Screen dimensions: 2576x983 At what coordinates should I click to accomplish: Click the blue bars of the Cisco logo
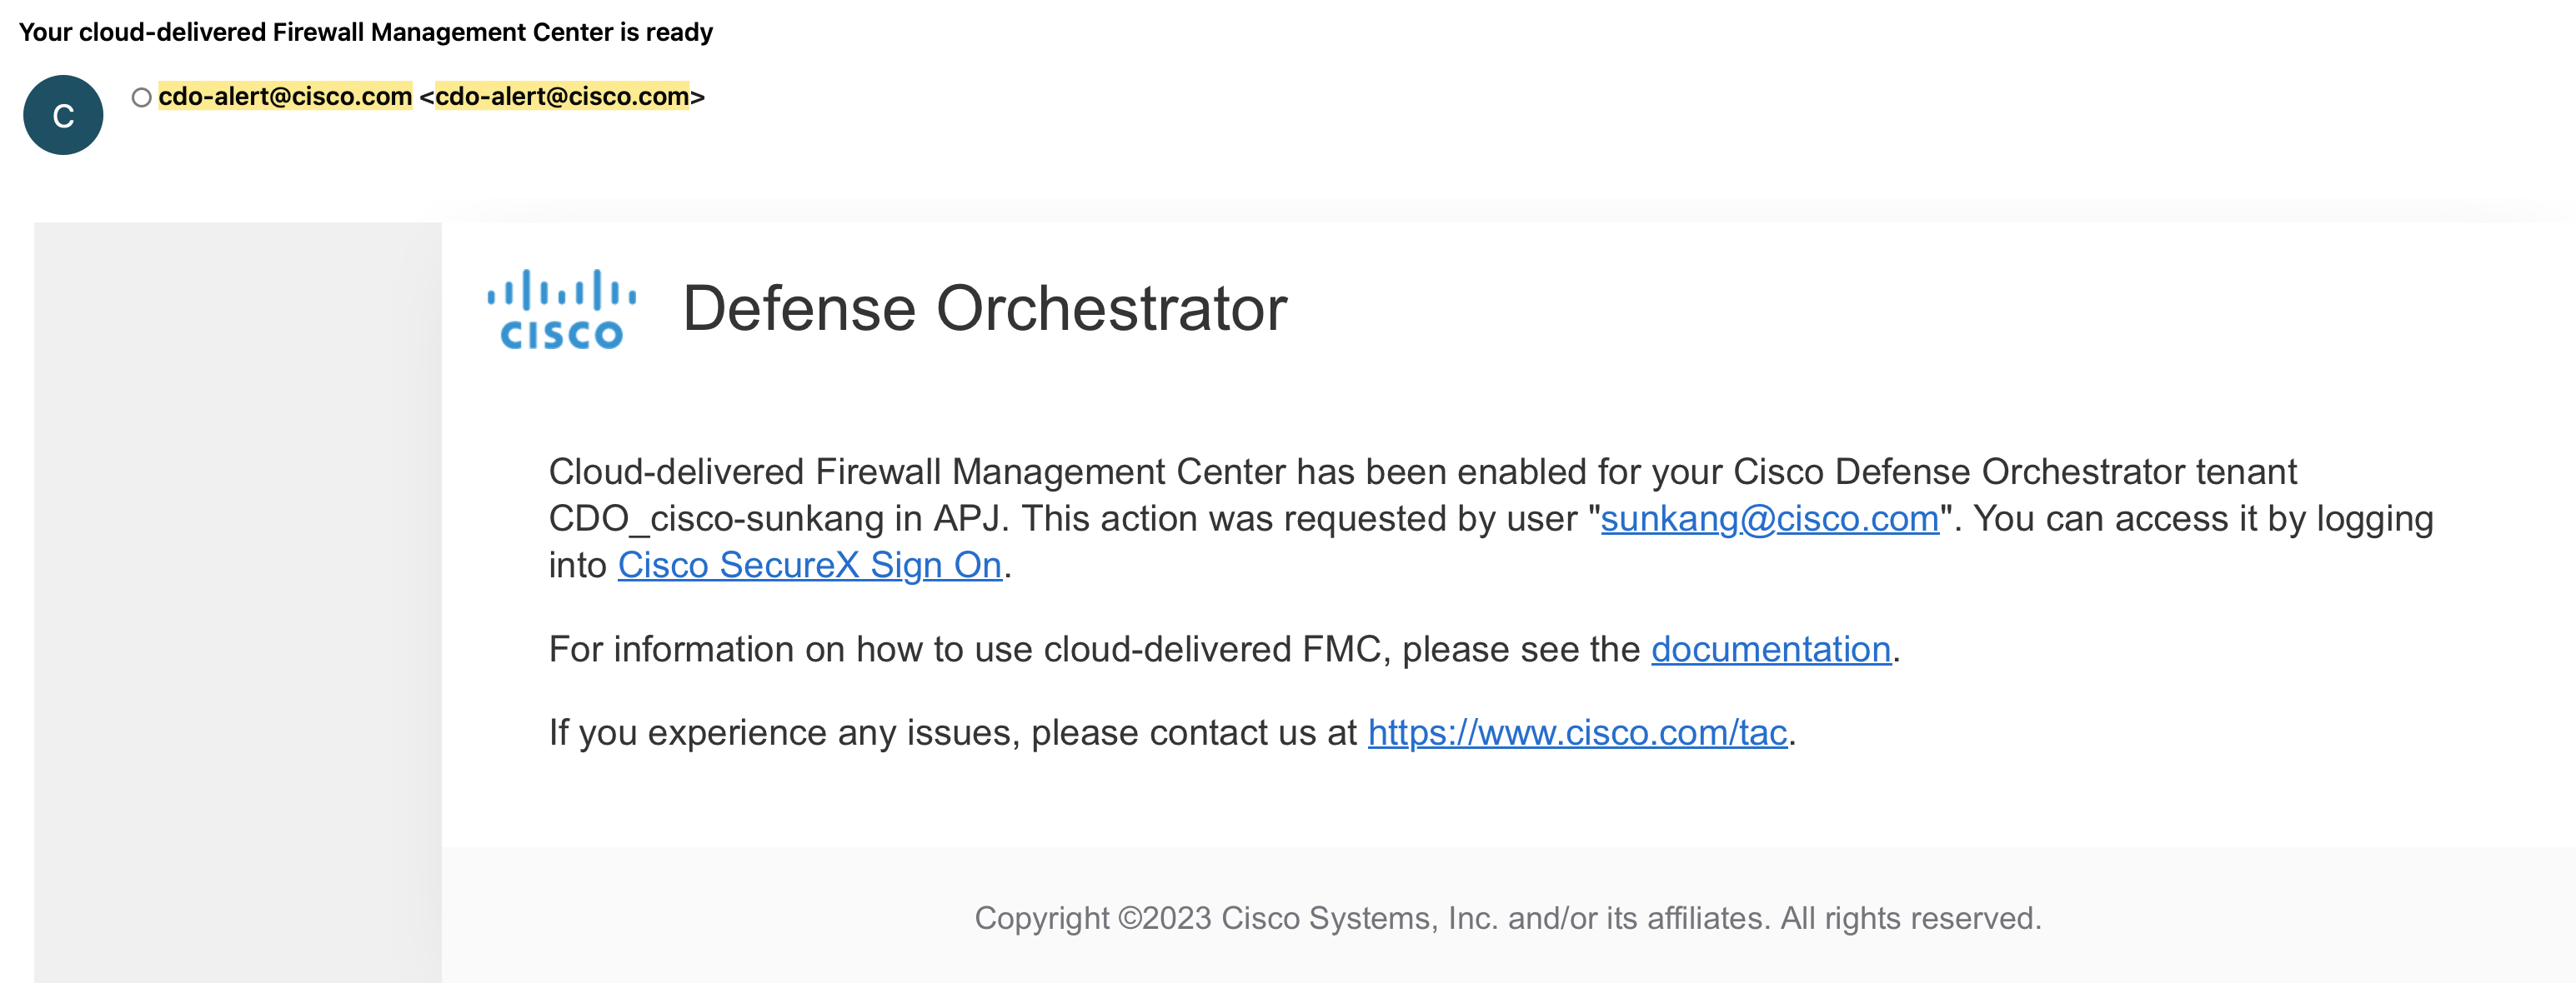561,290
